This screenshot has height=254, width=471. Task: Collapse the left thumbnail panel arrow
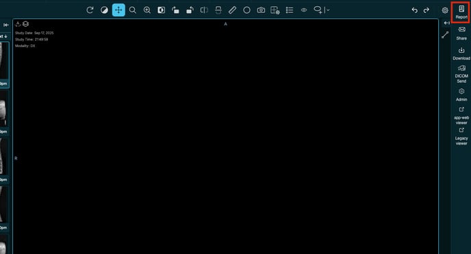(6, 25)
